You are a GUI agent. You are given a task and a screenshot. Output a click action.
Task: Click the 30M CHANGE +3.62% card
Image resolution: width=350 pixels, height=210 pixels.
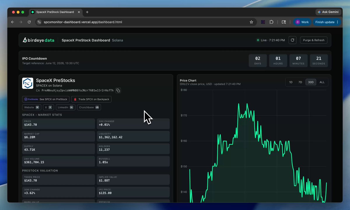point(59,192)
